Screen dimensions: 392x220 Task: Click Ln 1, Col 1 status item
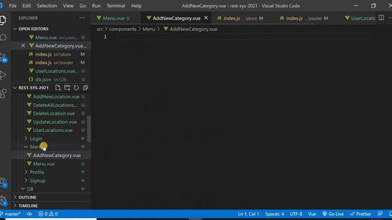[x=248, y=214]
